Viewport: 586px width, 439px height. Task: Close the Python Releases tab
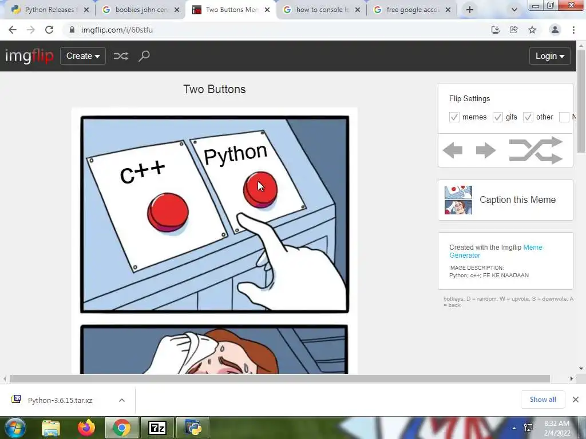pyautogui.click(x=86, y=10)
